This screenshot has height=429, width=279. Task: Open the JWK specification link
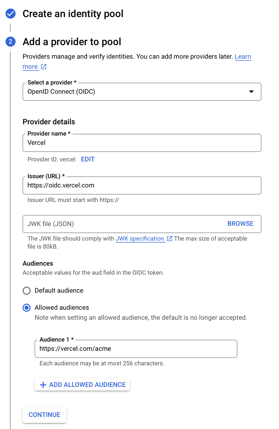[140, 239]
